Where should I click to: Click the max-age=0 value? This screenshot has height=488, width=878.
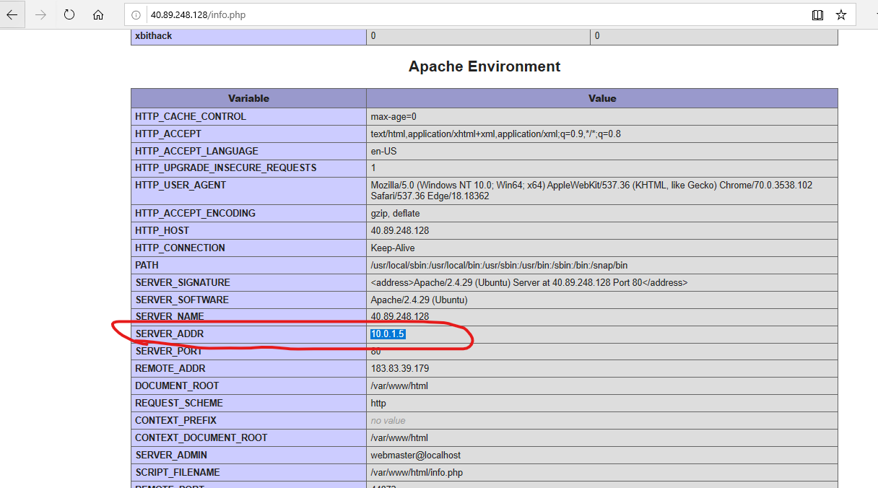(x=394, y=116)
